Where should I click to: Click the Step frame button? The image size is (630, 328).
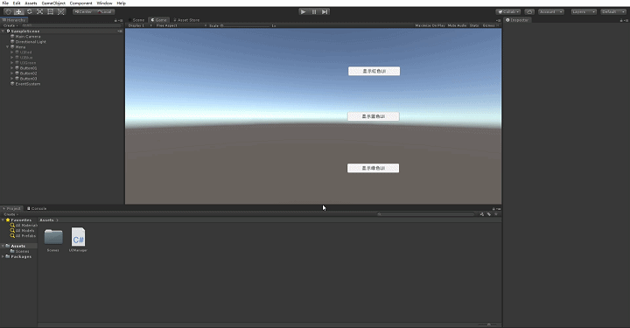pyautogui.click(x=325, y=11)
